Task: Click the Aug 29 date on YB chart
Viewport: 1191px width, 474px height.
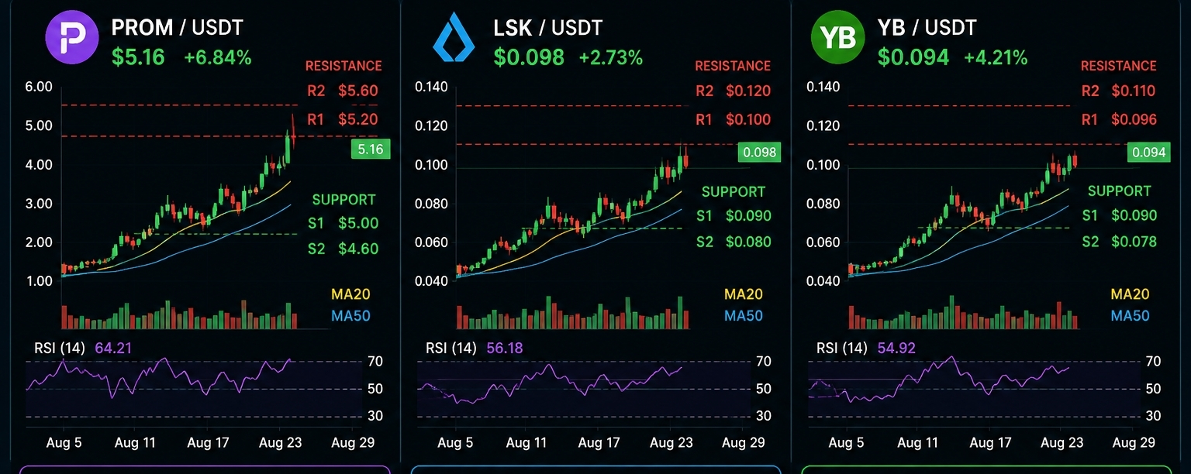Action: pos(1134,443)
